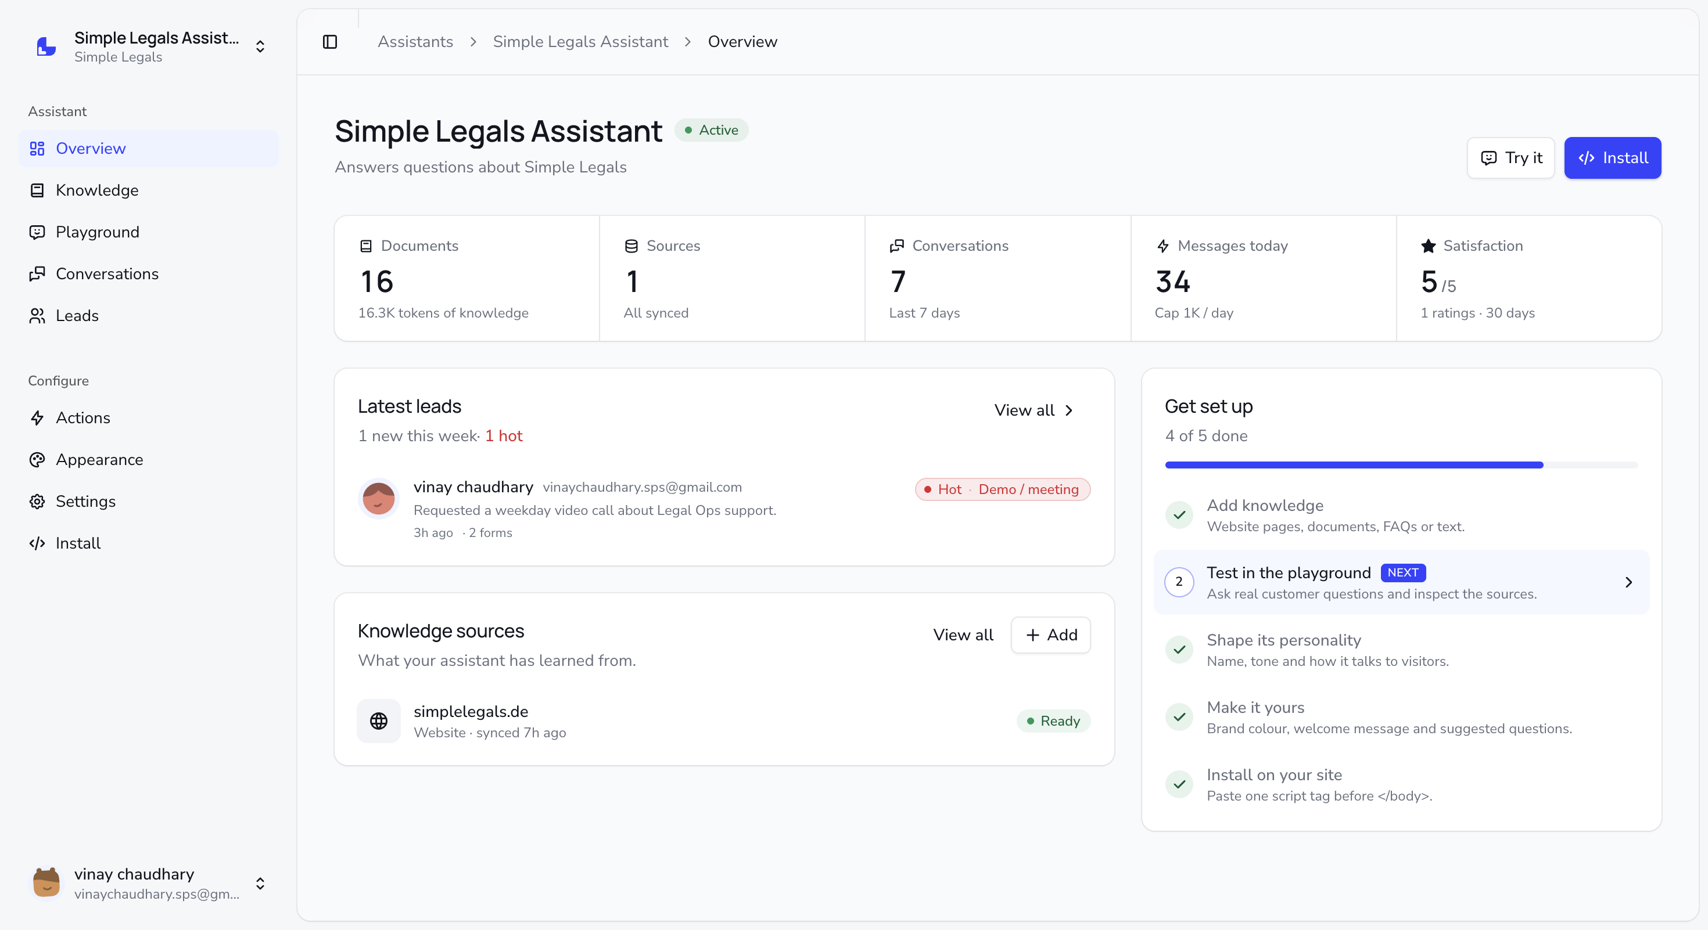The image size is (1708, 930).
Task: Click the step 2 circle for playground test
Action: tap(1179, 582)
